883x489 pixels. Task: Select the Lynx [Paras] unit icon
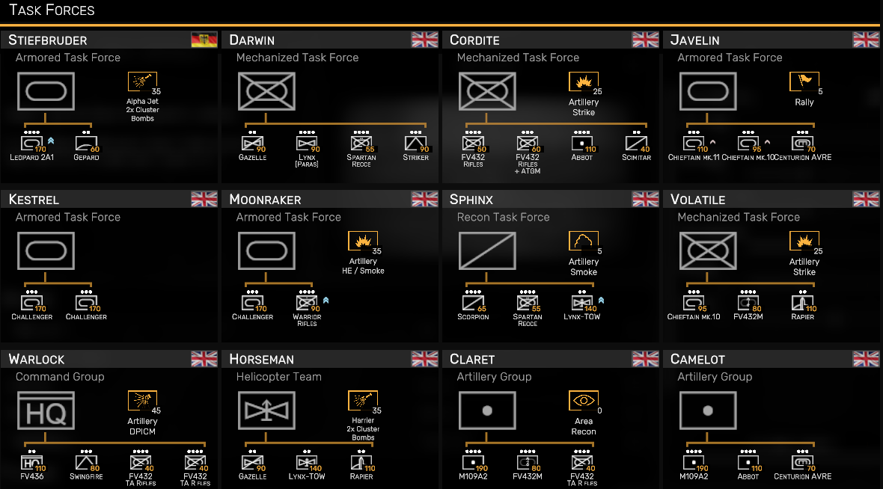coord(307,144)
